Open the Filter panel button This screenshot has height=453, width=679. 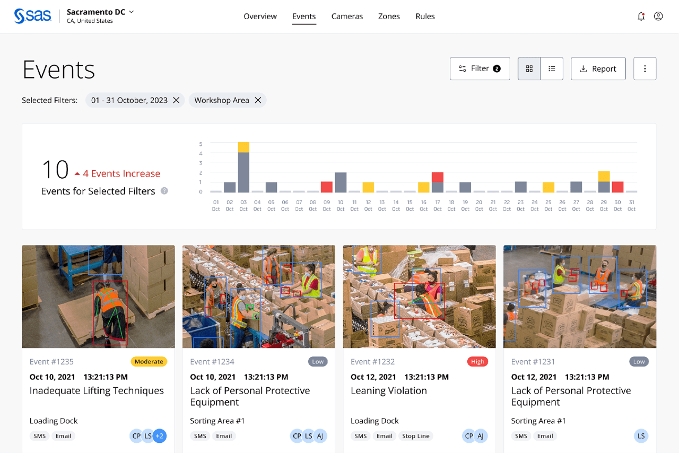click(480, 69)
